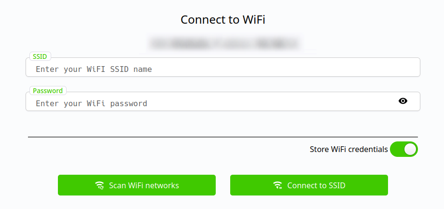Click the white knob of the credentials toggle
Viewport: 444px width, 209px height.
click(x=410, y=150)
